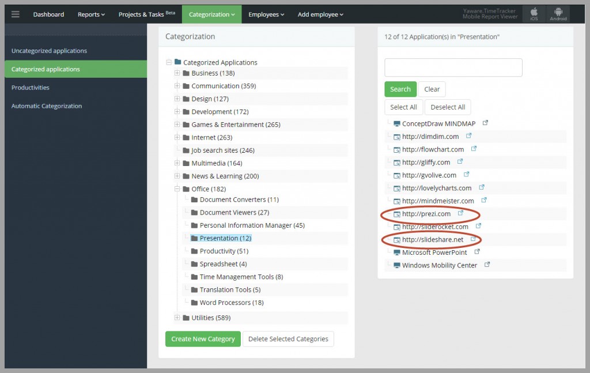Select Time Management Tools (8)
Viewport: 590px width, 373px height.
coord(241,277)
